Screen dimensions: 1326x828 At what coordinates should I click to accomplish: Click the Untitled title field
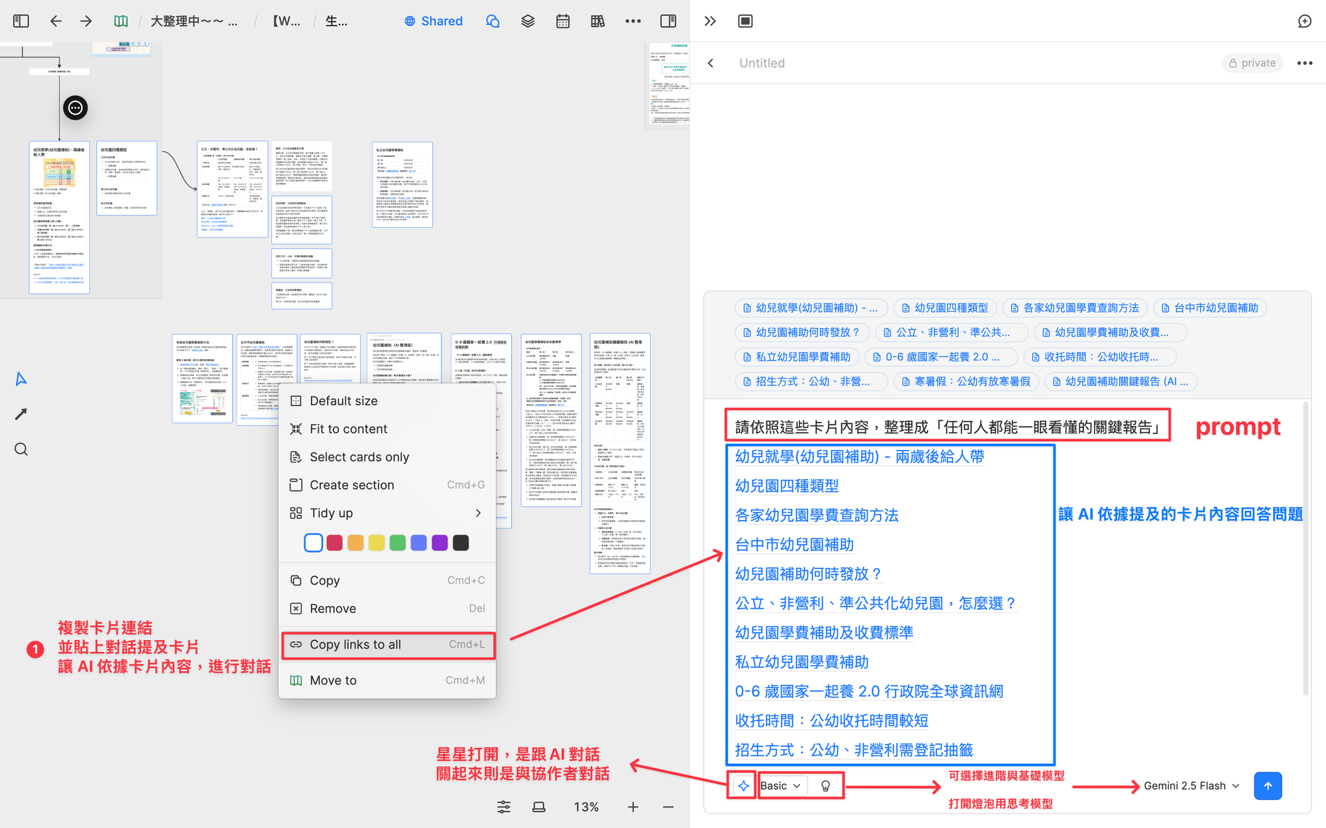tap(762, 63)
